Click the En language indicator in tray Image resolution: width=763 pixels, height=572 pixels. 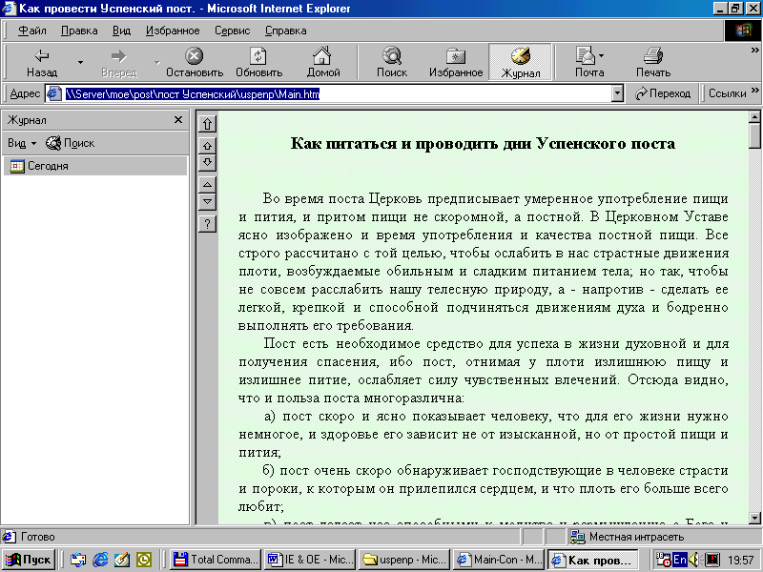[679, 560]
